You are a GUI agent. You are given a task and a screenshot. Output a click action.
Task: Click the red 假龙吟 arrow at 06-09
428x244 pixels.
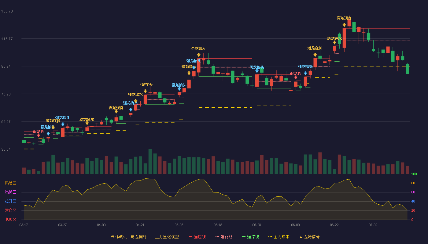[x=296, y=77]
